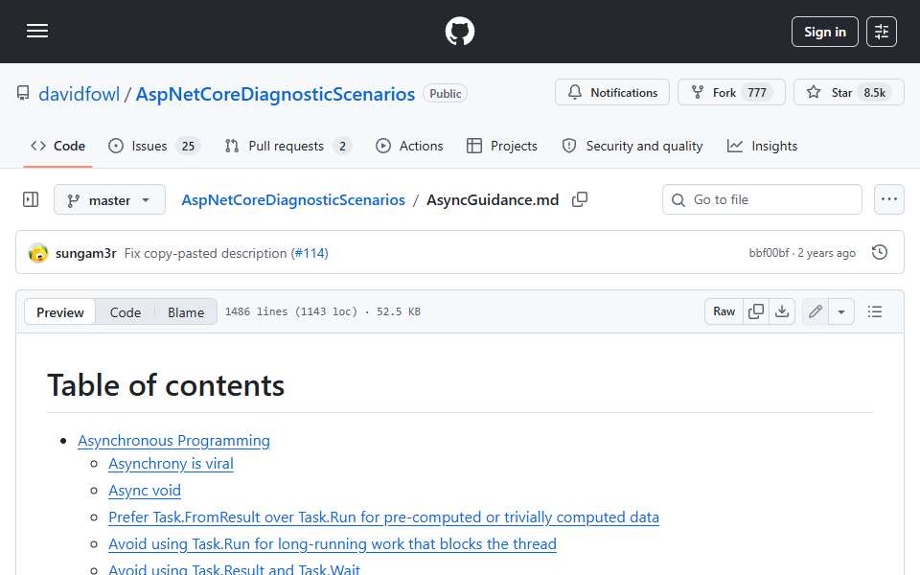920x575 pixels.
Task: Open Raw file view
Action: (x=724, y=311)
